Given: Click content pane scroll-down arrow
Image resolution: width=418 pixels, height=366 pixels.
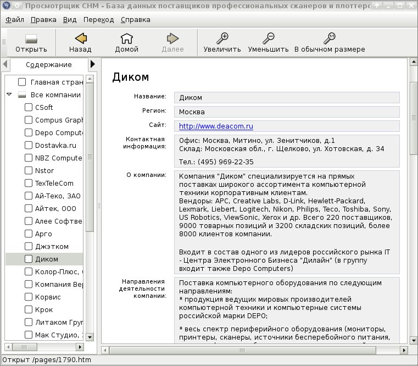Looking at the screenshot, I should coord(414,340).
